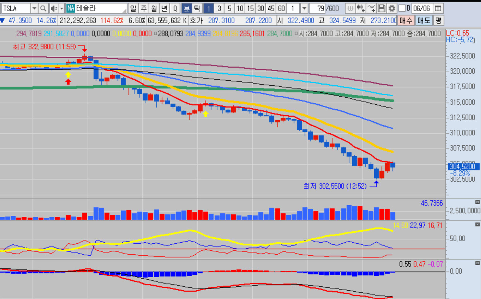The image size is (481, 299).
Task: Switch to the Q (quarterly) chart period
Action: click(175, 8)
